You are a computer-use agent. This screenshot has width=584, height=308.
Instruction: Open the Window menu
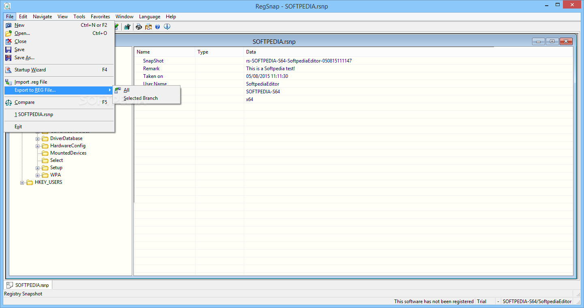[125, 17]
